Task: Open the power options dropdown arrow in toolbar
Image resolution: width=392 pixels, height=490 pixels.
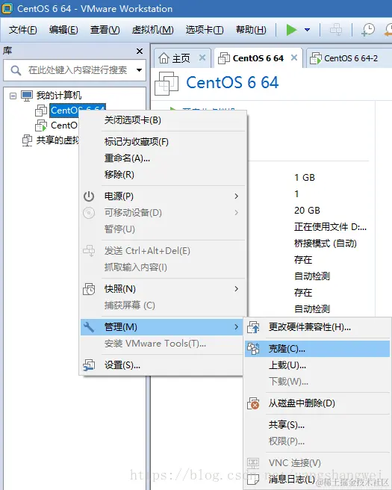Action: (308, 30)
